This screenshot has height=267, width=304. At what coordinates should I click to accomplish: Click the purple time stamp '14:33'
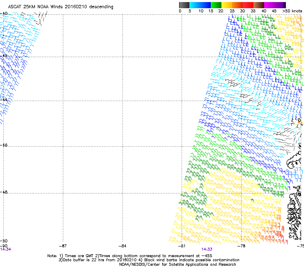207,249
